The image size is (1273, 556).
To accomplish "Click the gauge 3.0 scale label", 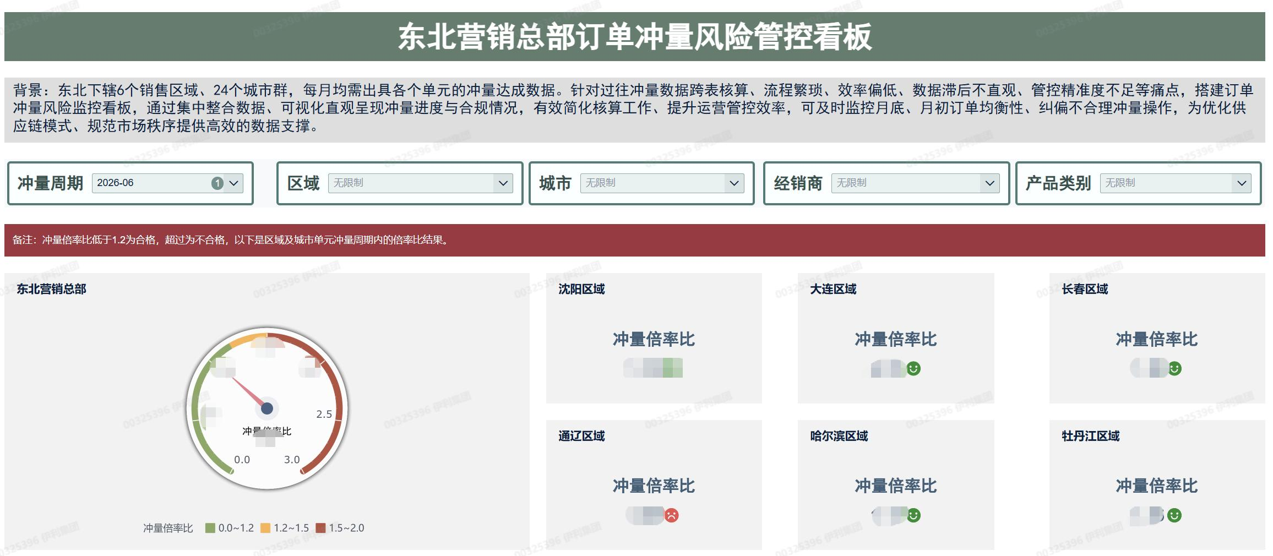I will tap(292, 460).
